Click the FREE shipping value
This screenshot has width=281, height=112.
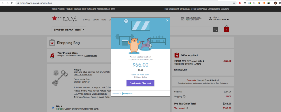[229, 96]
